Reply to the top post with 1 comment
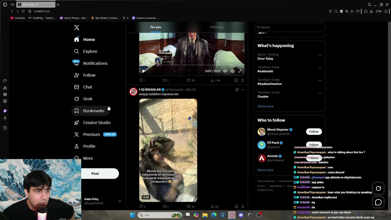The width and height of the screenshot is (391, 220). (x=142, y=80)
